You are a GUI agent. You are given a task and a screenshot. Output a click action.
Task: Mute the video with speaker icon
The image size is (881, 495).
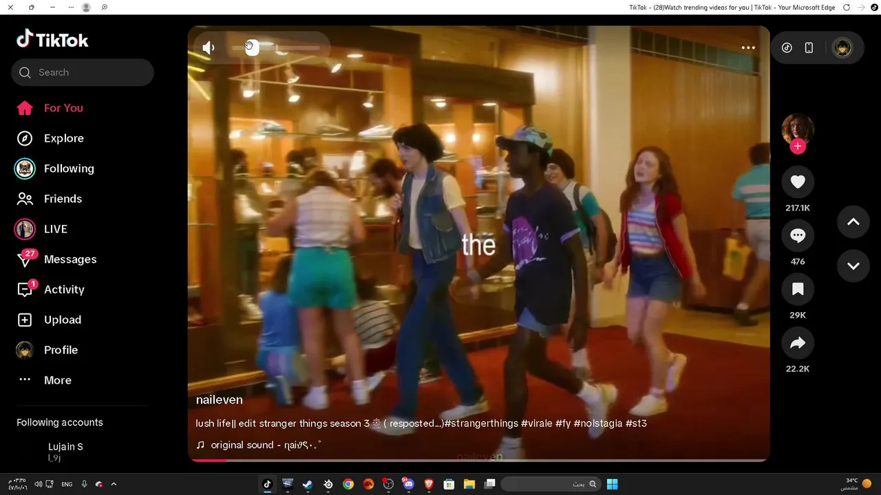(x=209, y=47)
